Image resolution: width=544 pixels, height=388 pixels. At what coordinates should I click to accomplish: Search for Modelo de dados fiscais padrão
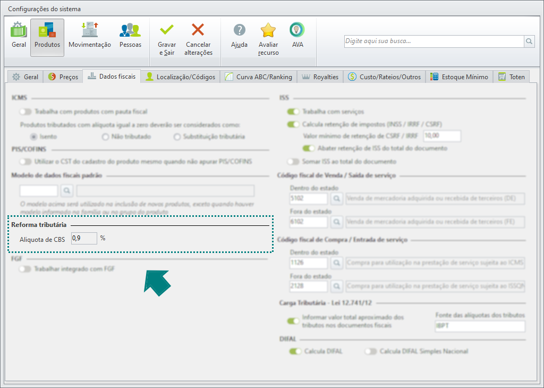coord(67,190)
